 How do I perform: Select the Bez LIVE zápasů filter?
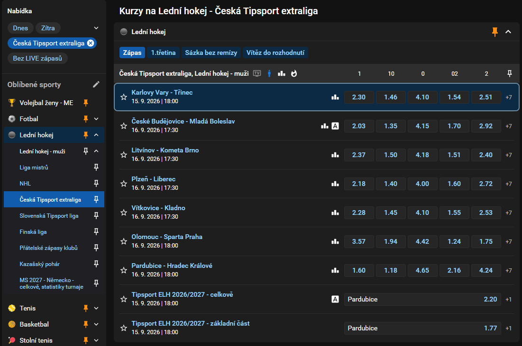(37, 58)
